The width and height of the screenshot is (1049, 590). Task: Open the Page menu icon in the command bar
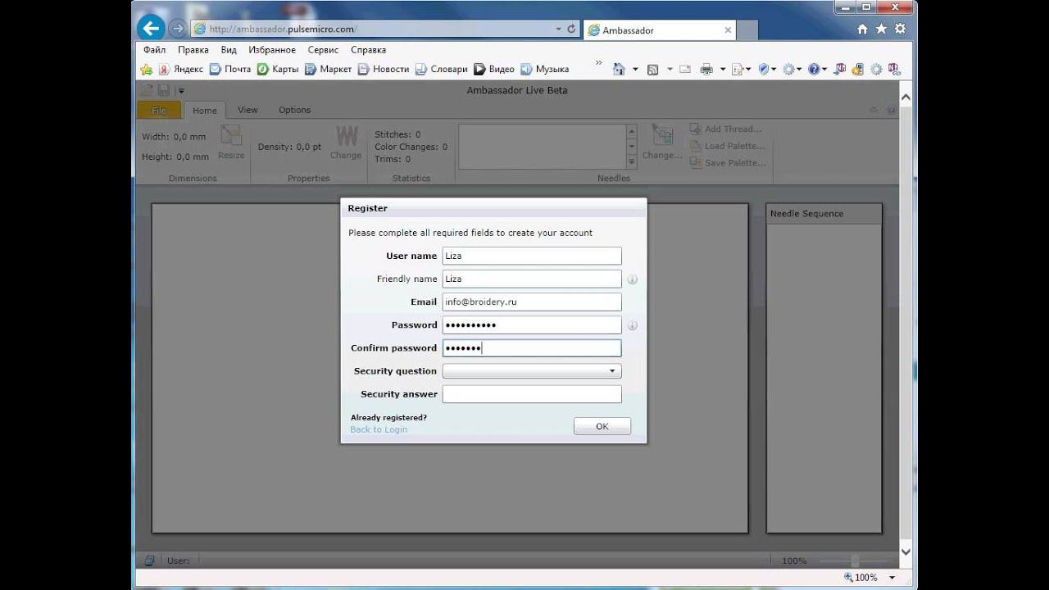pos(739,70)
